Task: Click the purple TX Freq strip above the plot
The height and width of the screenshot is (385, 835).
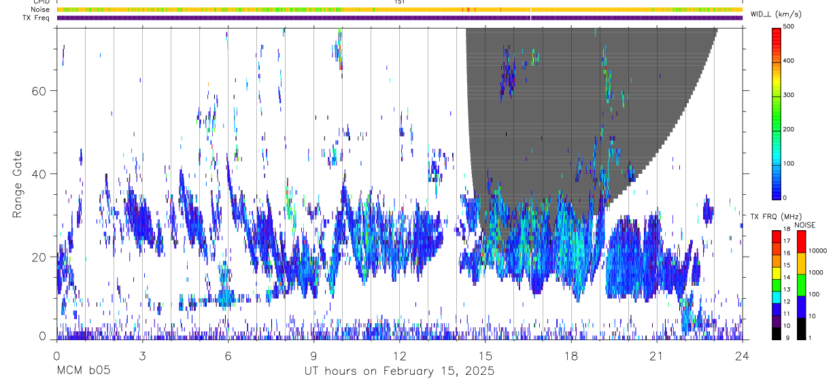Action: pyautogui.click(x=399, y=18)
